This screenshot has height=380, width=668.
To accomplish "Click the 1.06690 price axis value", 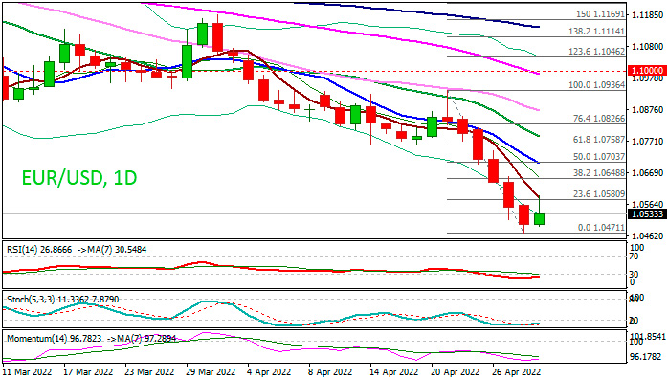I will [648, 173].
